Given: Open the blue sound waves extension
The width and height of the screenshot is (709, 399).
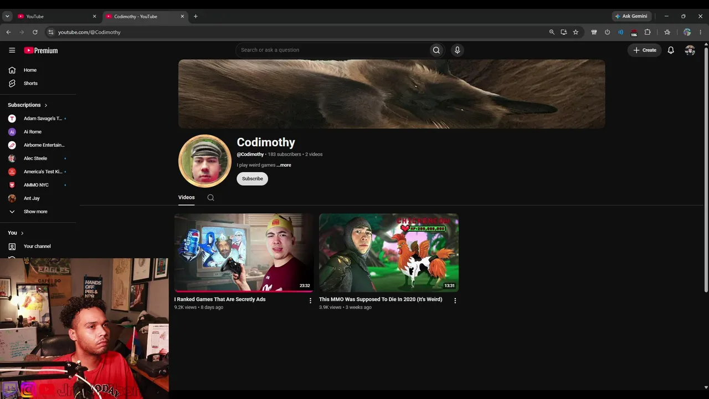Looking at the screenshot, I should (620, 32).
